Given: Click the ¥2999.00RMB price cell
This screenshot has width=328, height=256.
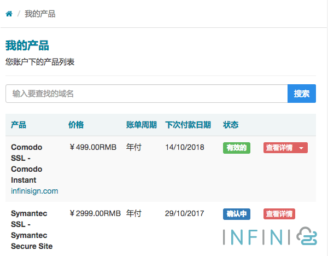Looking at the screenshot, I should [x=95, y=213].
